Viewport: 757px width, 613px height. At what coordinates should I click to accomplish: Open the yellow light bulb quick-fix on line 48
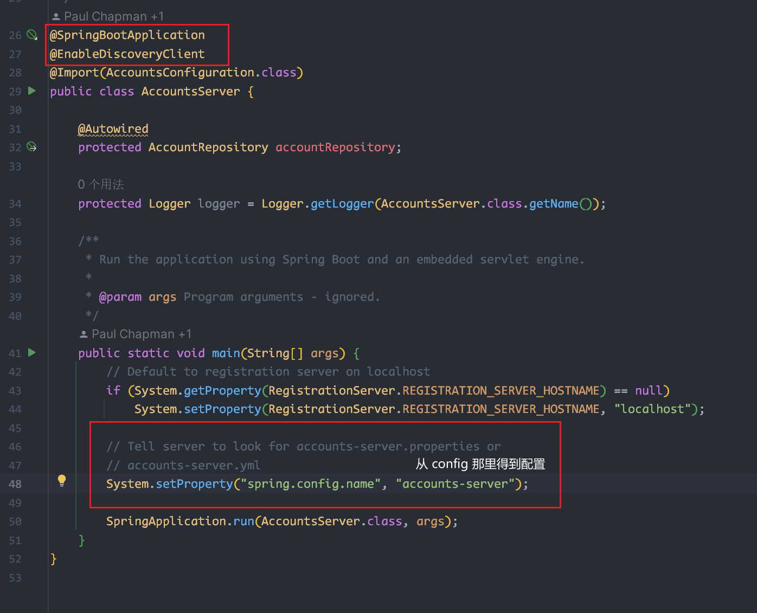pos(62,480)
